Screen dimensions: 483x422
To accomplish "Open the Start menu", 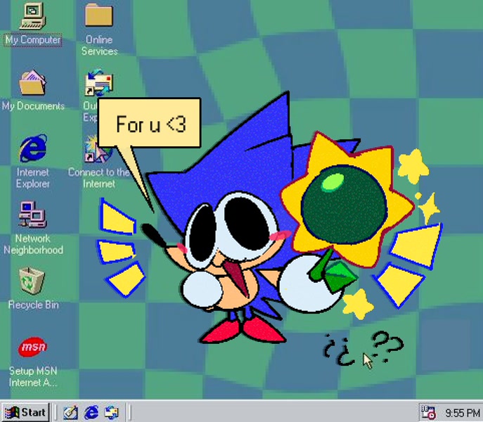I will (x=25, y=412).
